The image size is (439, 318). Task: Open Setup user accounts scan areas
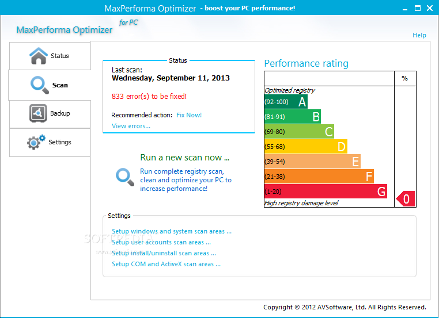161,242
